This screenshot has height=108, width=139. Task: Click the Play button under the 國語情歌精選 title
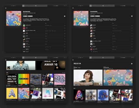[x=25, y=16]
